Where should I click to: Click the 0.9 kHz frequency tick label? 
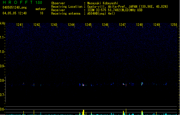2,66
